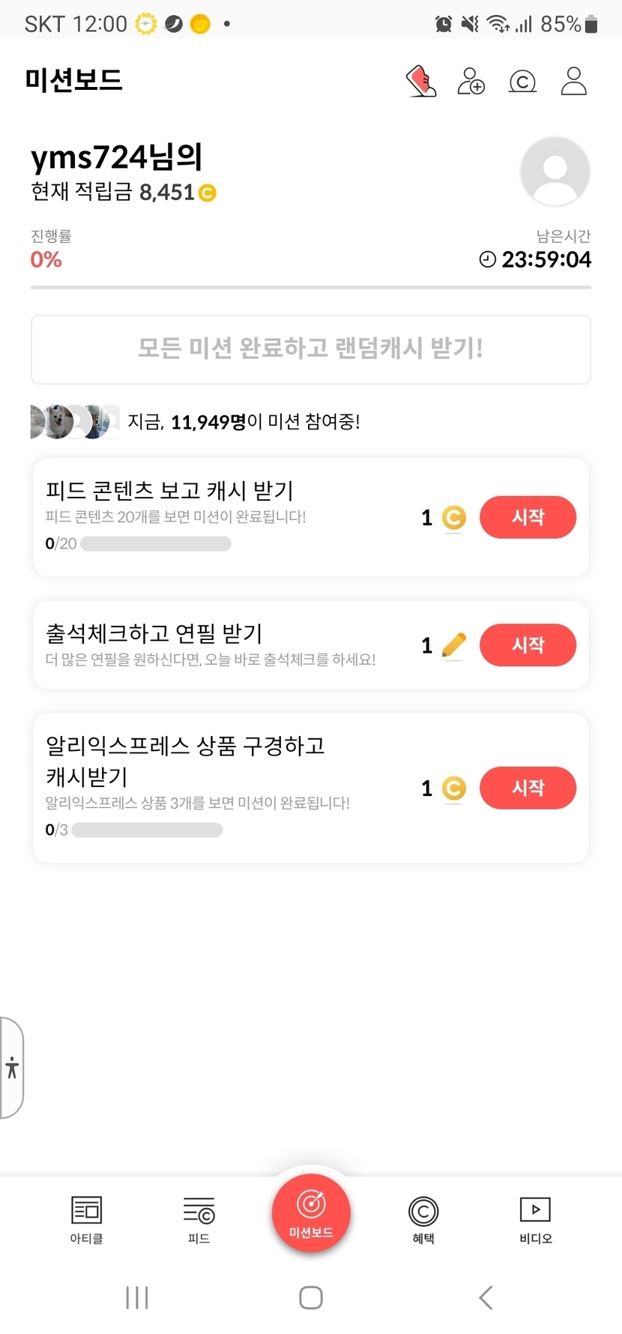Open the 비디오 tab
Screen dimensions: 622x1334
[535, 1219]
